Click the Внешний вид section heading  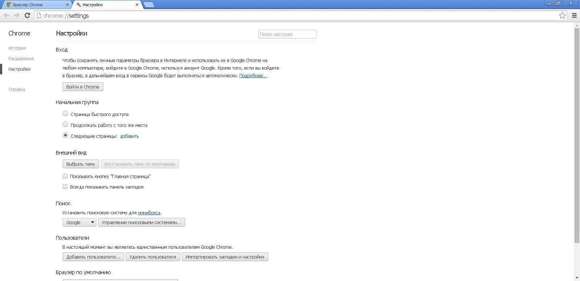71,153
